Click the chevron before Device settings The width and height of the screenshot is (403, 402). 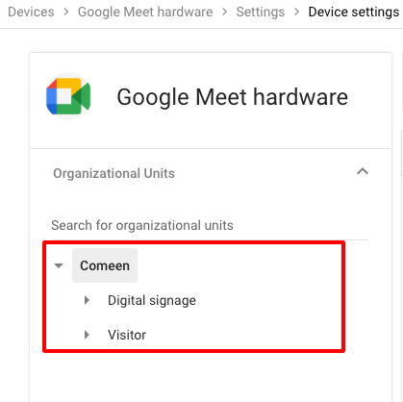point(296,13)
